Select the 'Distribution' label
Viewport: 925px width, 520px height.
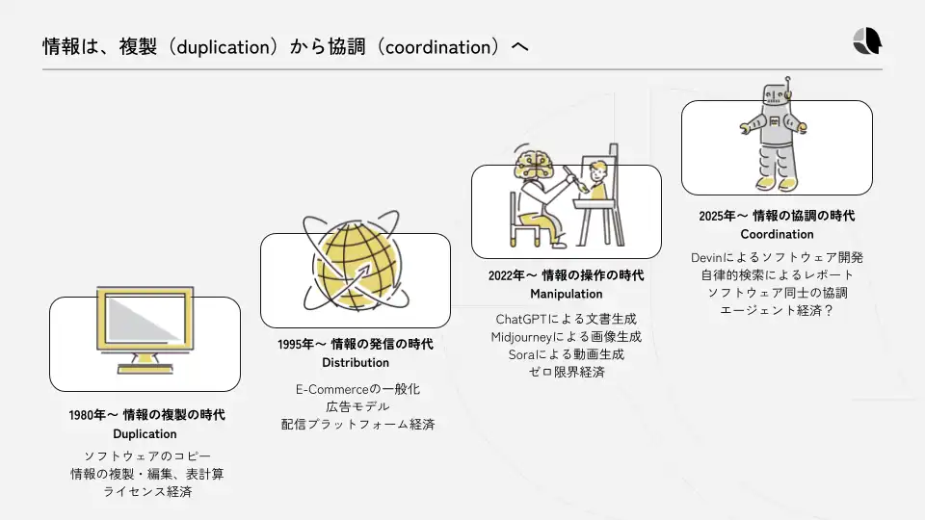356,363
